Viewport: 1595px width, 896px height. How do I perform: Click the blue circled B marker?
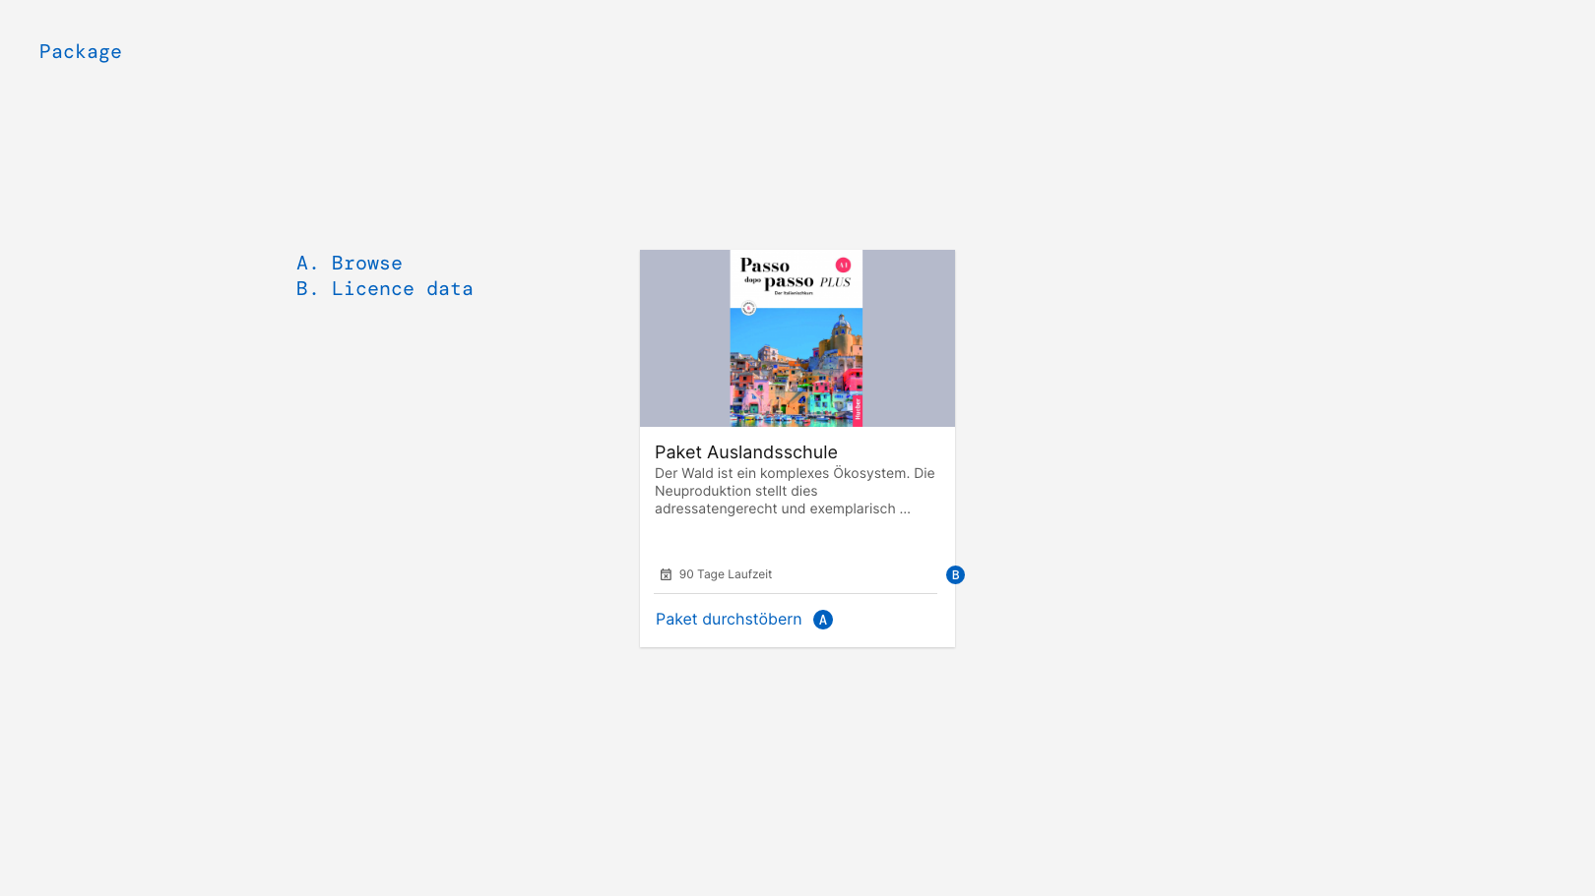955,575
